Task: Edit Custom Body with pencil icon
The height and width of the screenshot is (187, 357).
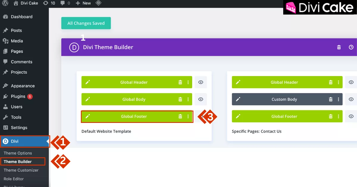Action: (238, 99)
